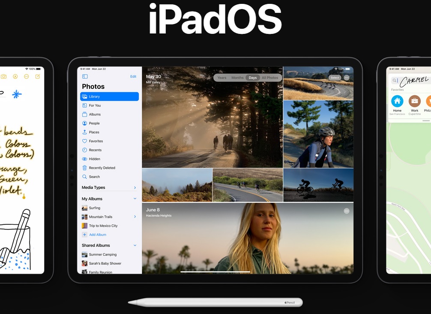
Task: Open the more options ellipsis beside Select
Action: [x=347, y=78]
